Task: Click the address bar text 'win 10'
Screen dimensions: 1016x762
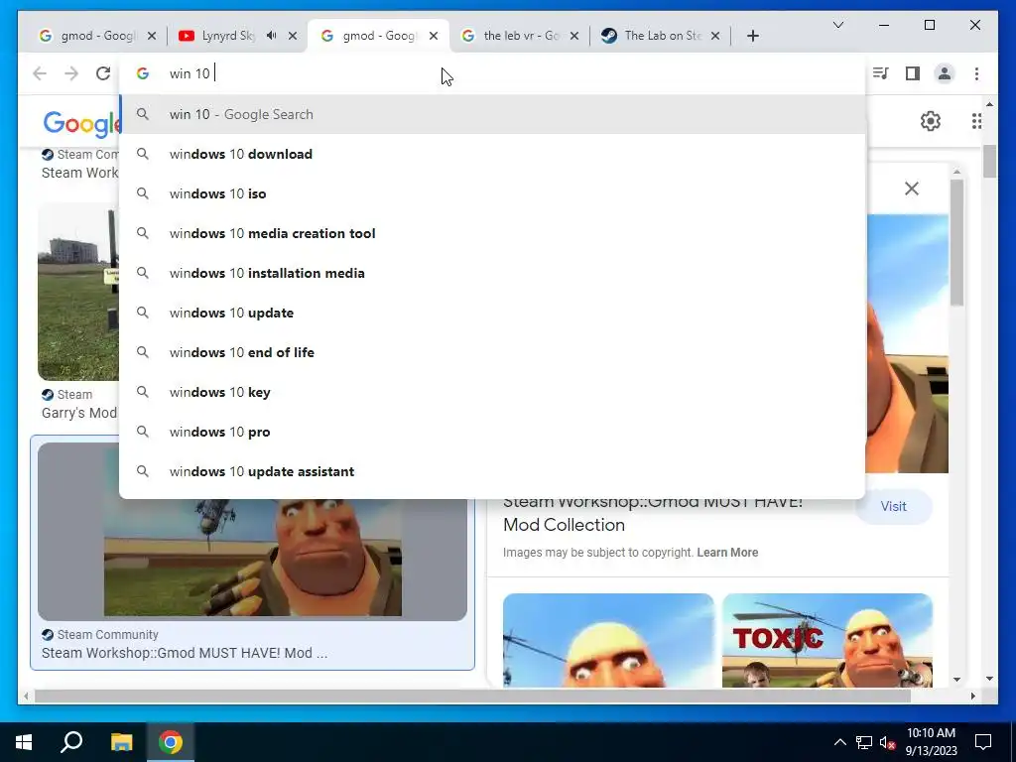Action: [190, 73]
